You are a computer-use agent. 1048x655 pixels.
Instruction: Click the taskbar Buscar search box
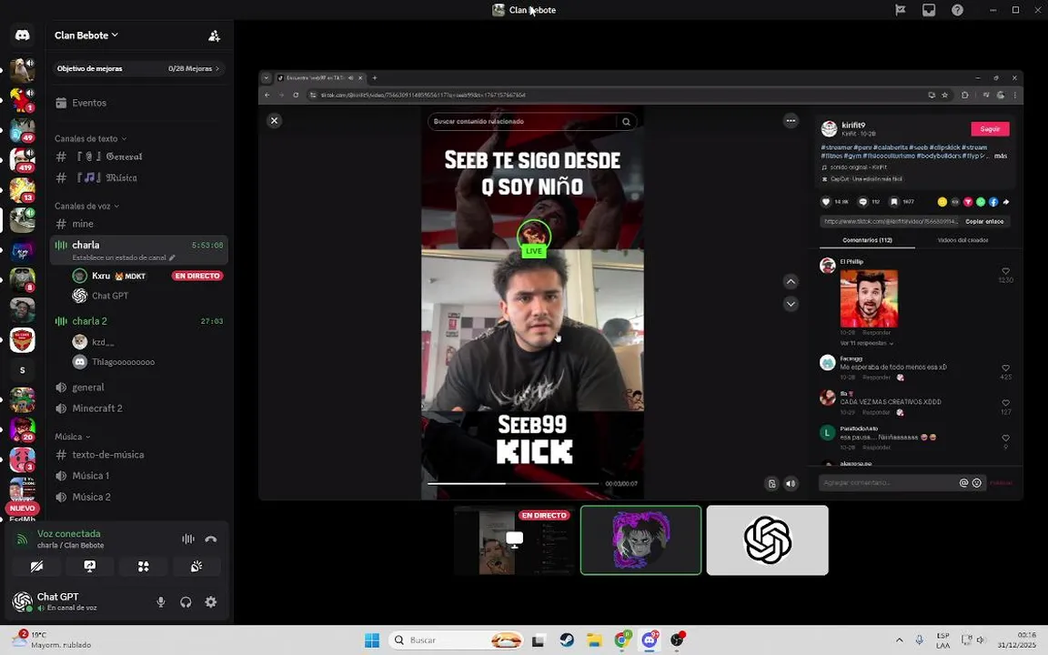click(456, 640)
